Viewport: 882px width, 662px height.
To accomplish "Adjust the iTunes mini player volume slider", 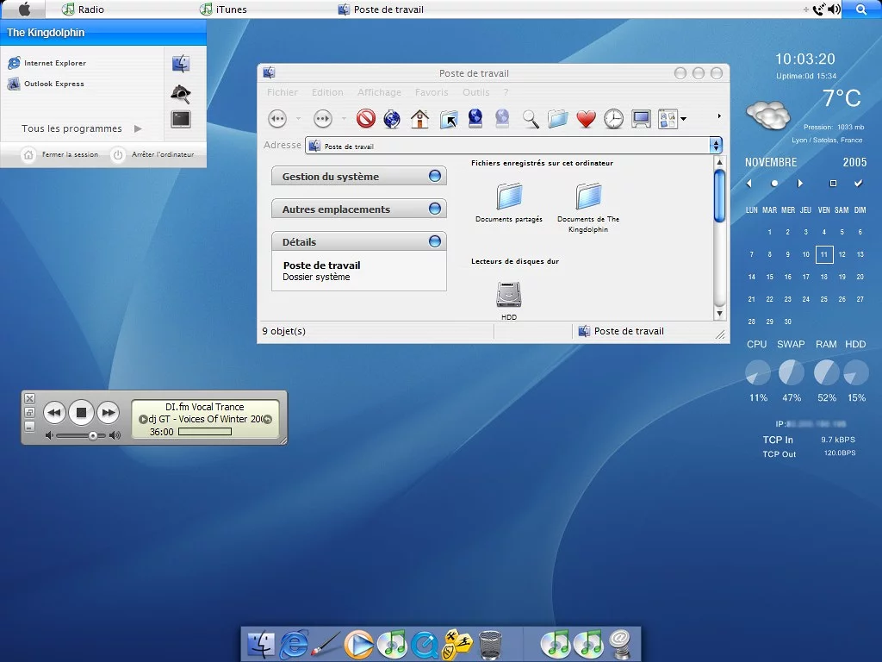I will 93,435.
